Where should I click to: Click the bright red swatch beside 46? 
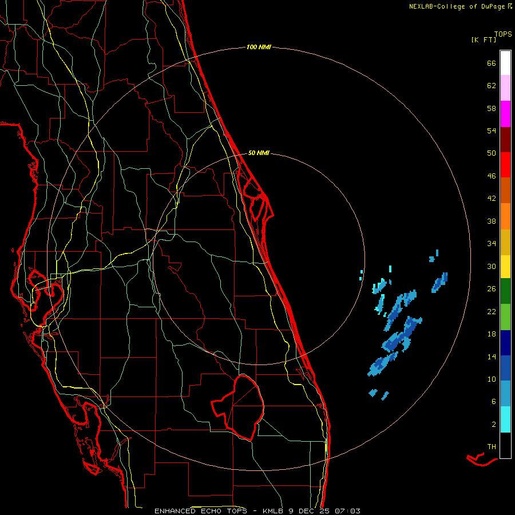click(x=505, y=165)
